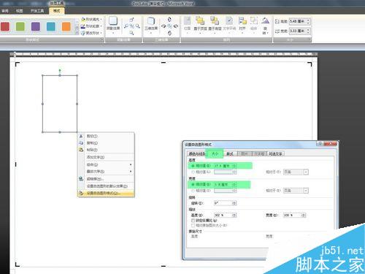Switch to the Developer (开发工具) ribbon tab
Screen dimensions: 365x274
(37, 11)
